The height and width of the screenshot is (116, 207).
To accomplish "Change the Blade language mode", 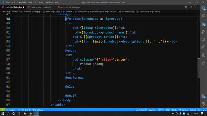I will [174, 110].
